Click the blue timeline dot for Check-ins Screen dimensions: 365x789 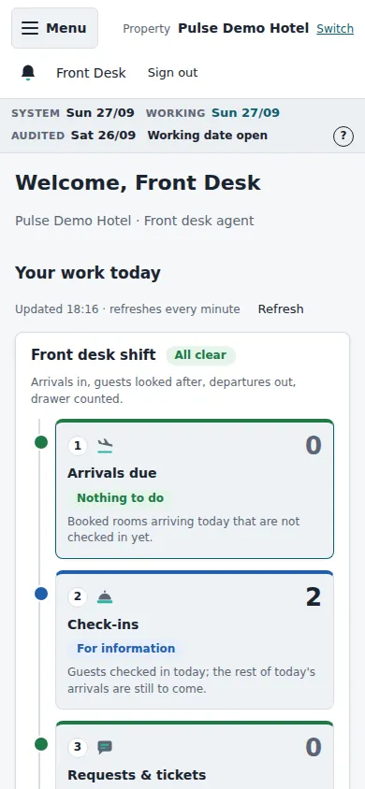pyautogui.click(x=41, y=594)
